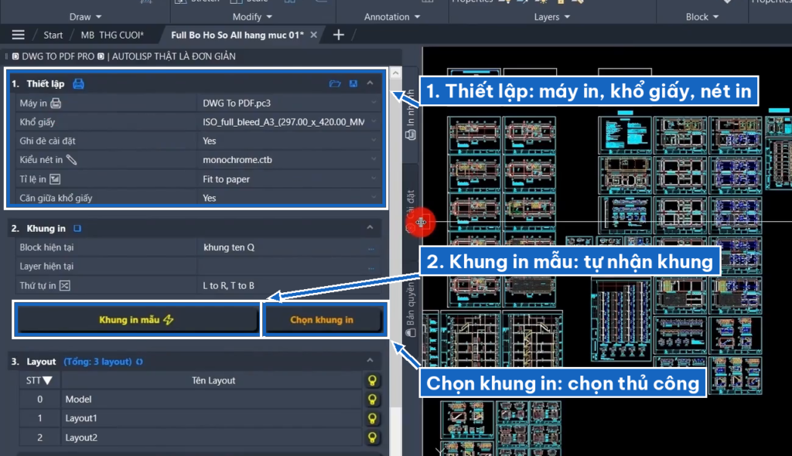
Task: Open the Tỉ lệ in scale dropdown
Action: tap(374, 179)
